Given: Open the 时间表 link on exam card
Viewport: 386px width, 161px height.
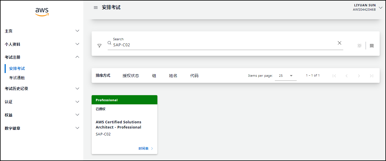Looking at the screenshot, I should coord(146,148).
